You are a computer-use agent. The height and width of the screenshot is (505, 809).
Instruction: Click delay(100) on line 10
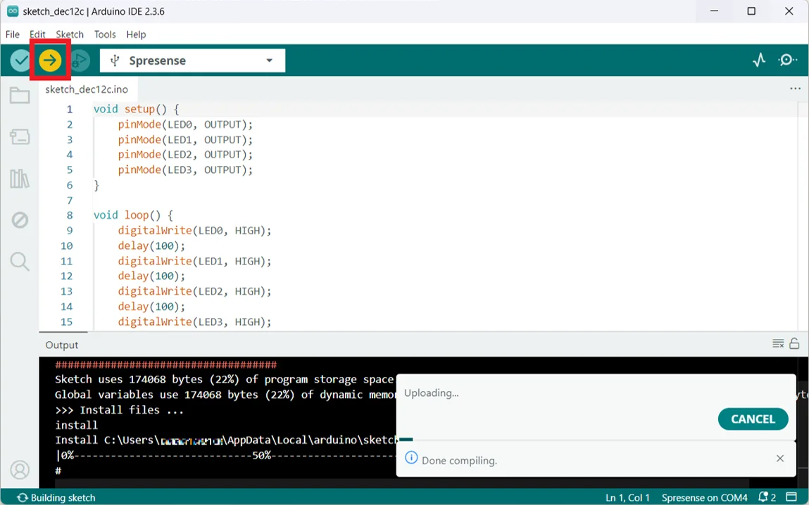[x=151, y=245]
